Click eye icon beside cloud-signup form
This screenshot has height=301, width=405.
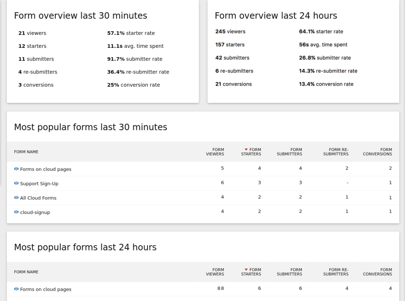tap(16, 212)
